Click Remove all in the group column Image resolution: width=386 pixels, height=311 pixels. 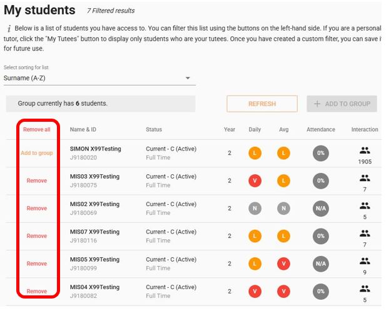(37, 130)
